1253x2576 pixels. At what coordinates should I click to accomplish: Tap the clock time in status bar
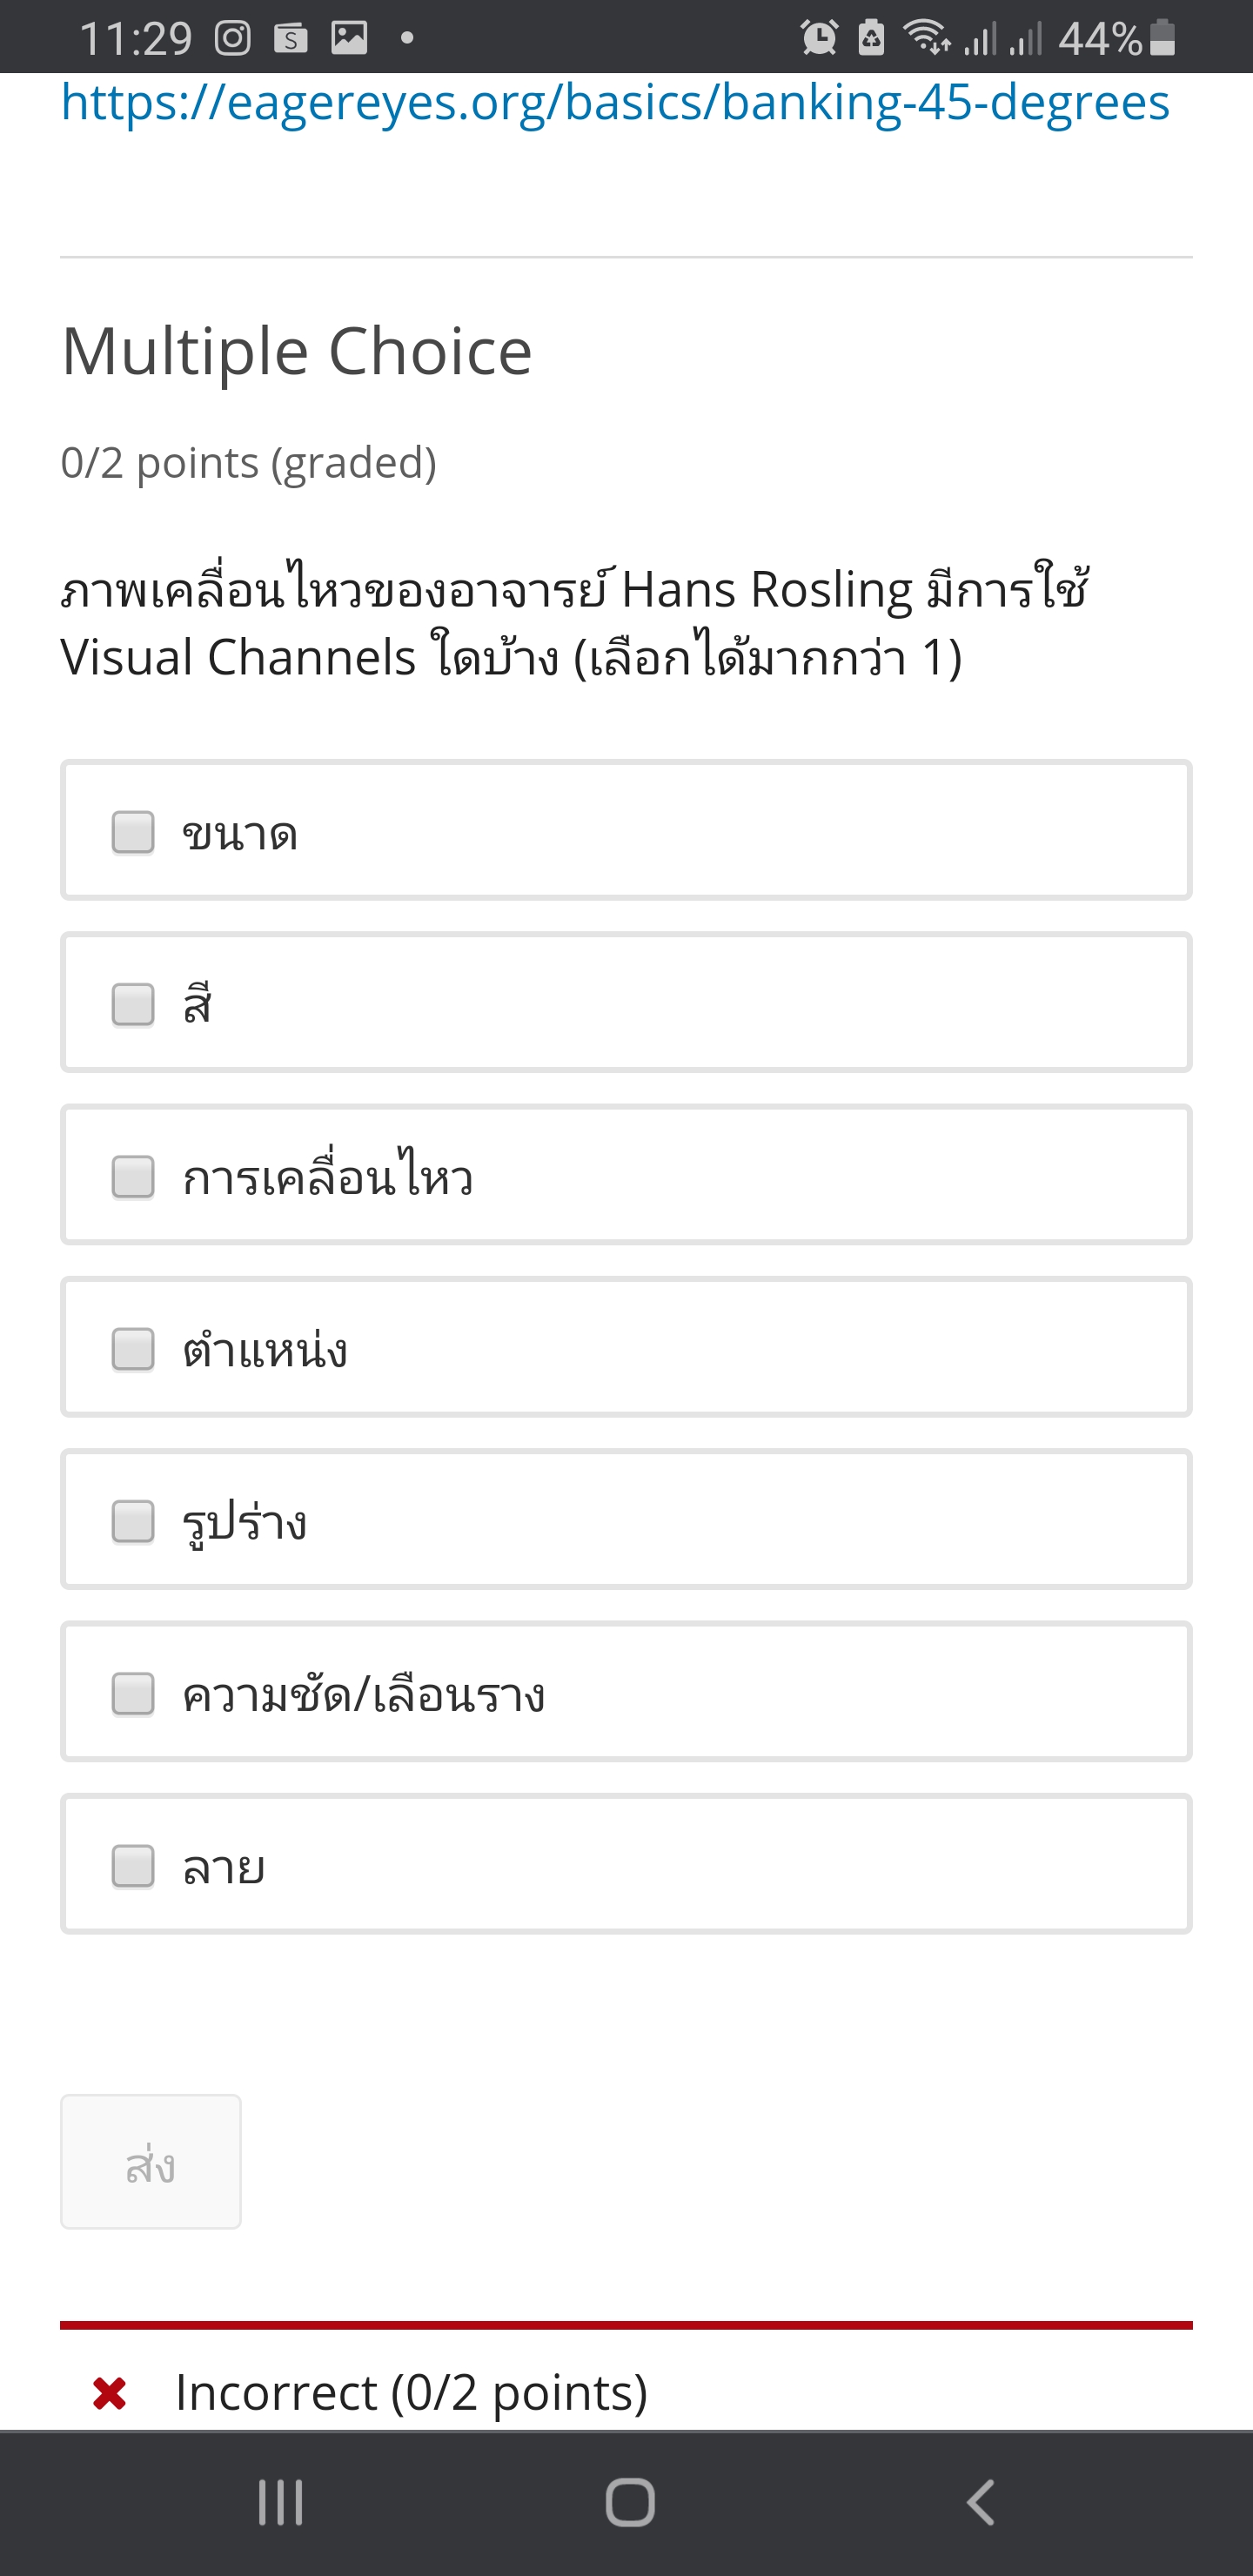tap(135, 39)
